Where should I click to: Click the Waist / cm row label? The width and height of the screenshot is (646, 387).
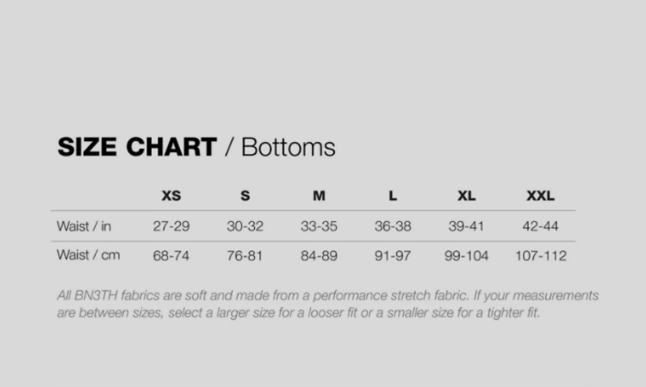(88, 255)
